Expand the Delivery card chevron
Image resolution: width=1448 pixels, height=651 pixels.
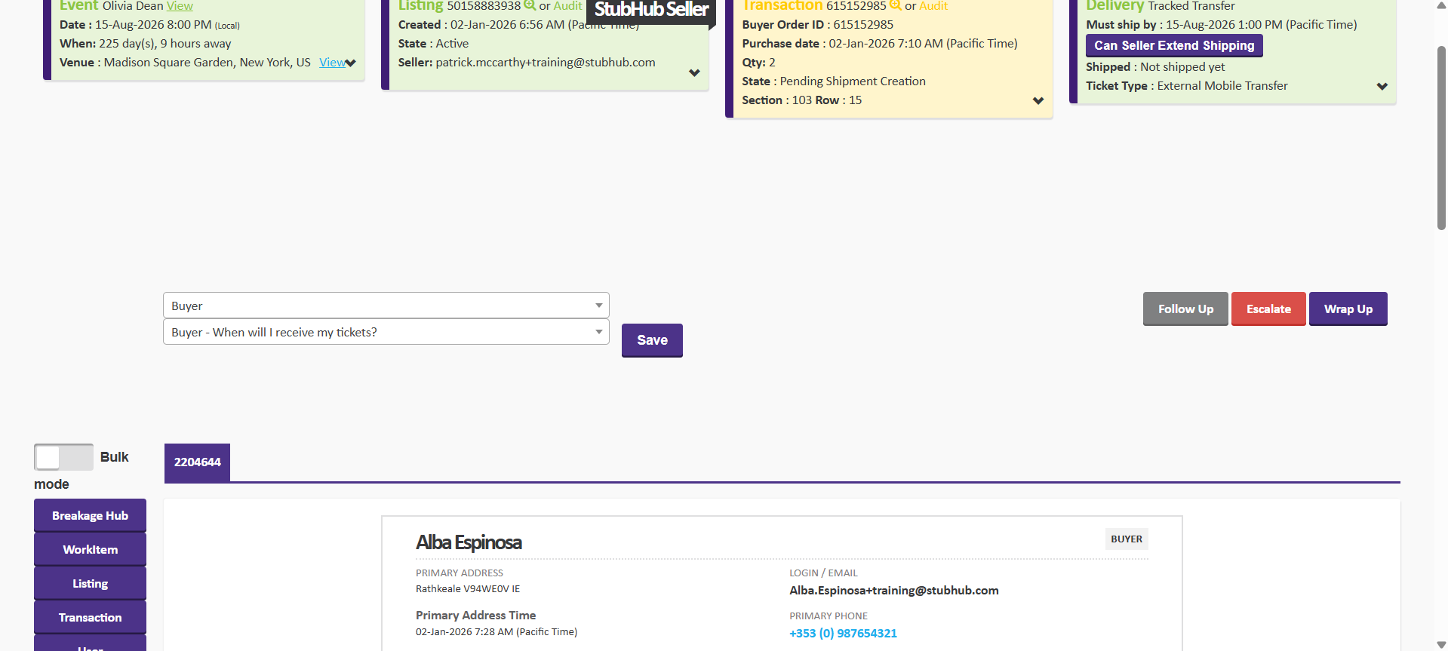[x=1382, y=87]
